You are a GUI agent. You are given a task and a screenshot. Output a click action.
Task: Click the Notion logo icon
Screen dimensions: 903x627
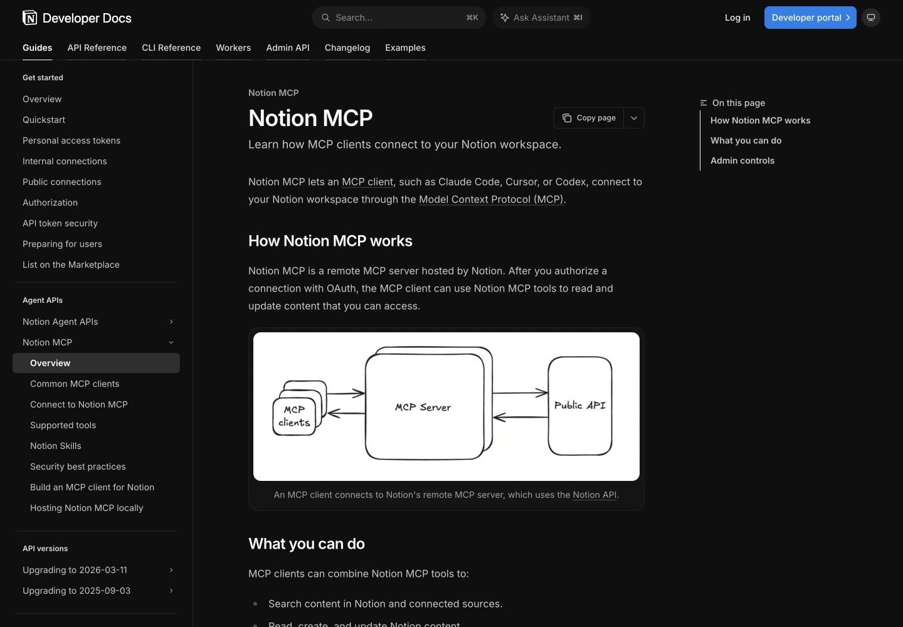coord(29,18)
